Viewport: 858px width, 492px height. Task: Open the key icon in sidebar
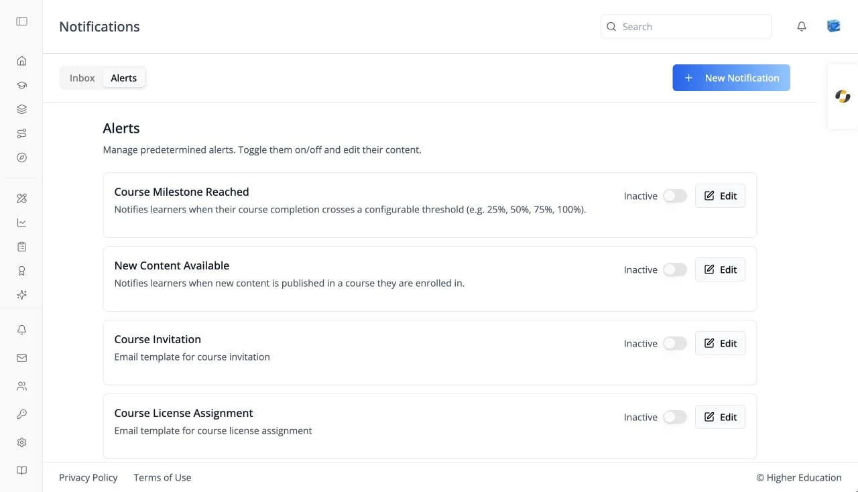coord(21,414)
